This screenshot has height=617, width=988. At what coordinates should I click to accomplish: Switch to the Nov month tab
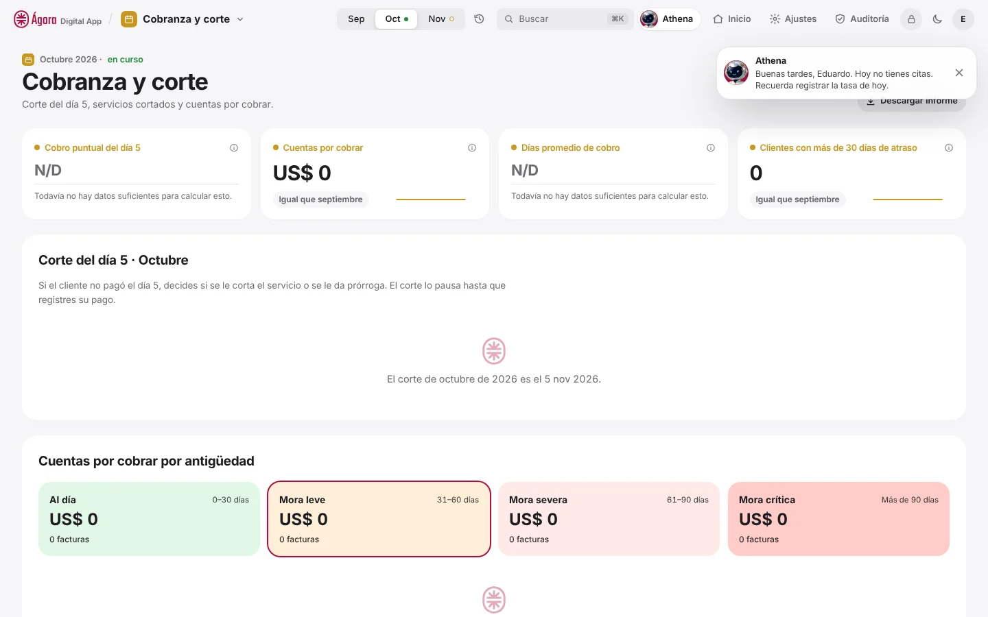441,19
